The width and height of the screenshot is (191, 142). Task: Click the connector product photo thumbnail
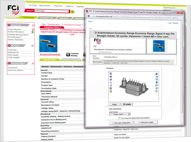[48, 44]
